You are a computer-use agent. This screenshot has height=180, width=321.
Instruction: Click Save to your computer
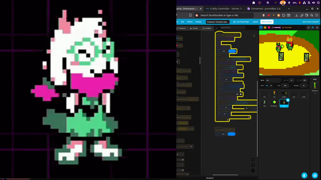pos(311,22)
